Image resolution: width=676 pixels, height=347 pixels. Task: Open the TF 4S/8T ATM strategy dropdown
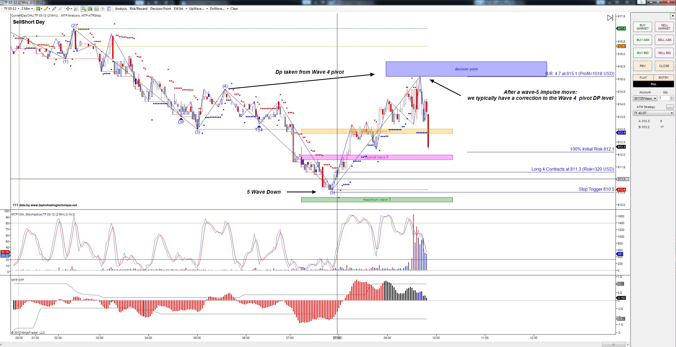point(653,113)
